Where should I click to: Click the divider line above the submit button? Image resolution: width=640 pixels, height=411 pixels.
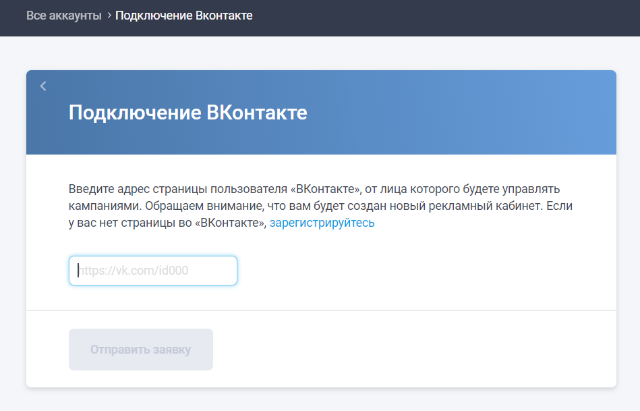pyautogui.click(x=321, y=310)
